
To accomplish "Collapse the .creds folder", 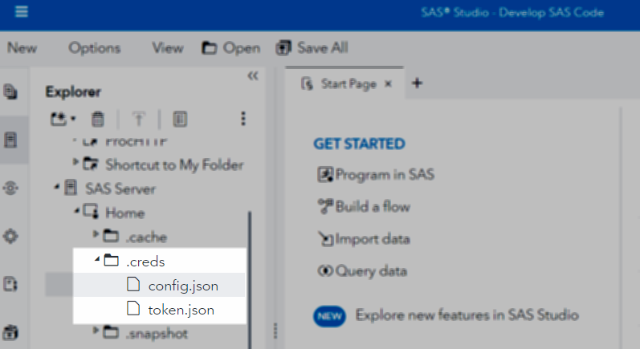I will 96,258.
